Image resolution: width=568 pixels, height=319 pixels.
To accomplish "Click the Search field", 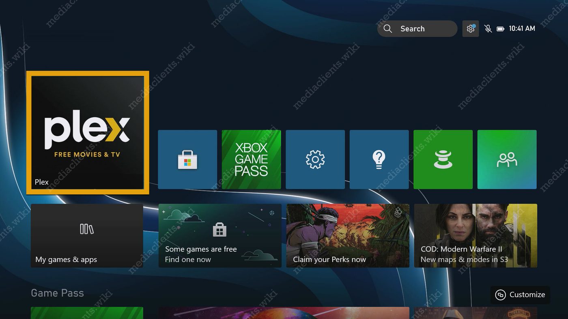I will click(x=417, y=29).
